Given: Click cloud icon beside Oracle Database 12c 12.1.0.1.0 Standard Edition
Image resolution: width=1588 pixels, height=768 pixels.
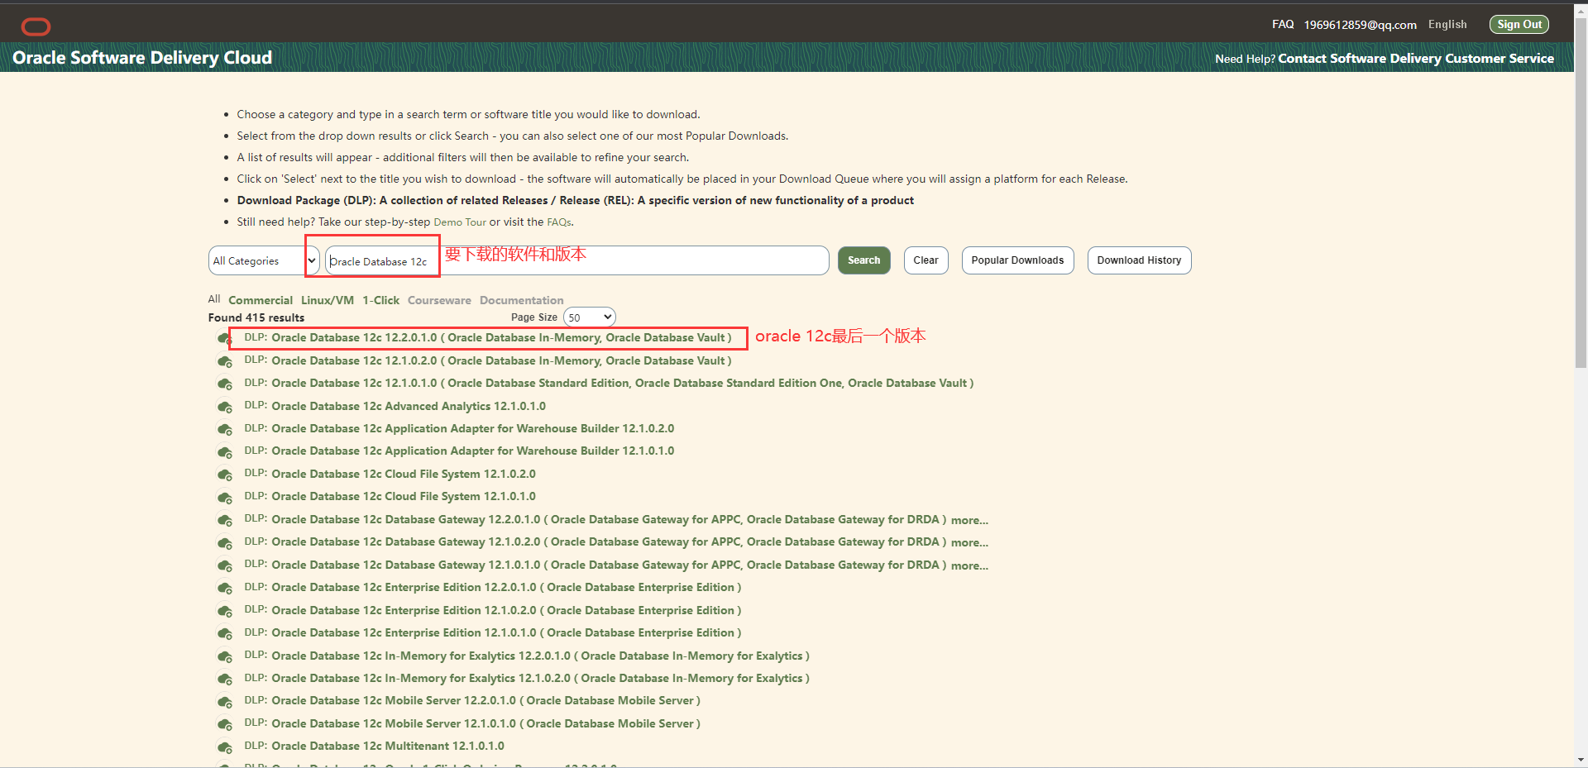Looking at the screenshot, I should coord(224,384).
